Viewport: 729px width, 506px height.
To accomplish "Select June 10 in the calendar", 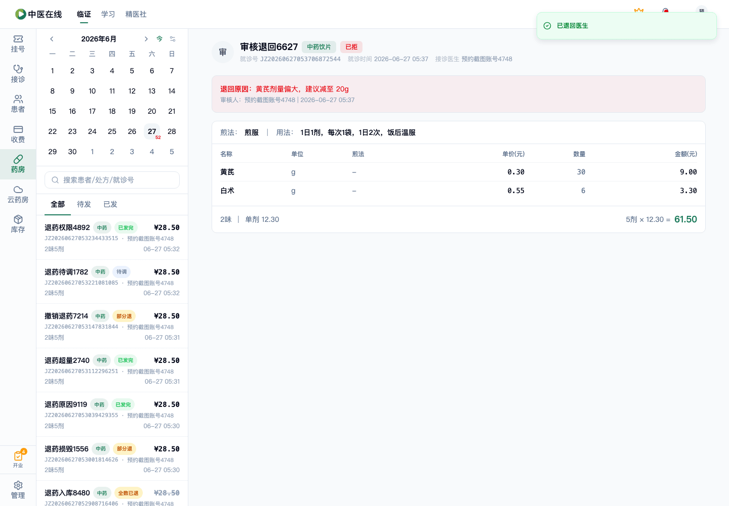I will point(92,91).
